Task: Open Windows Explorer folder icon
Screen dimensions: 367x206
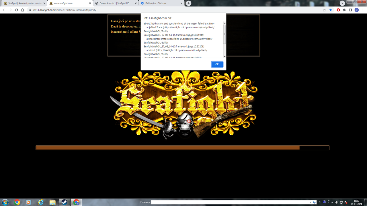Action: (x=52, y=202)
